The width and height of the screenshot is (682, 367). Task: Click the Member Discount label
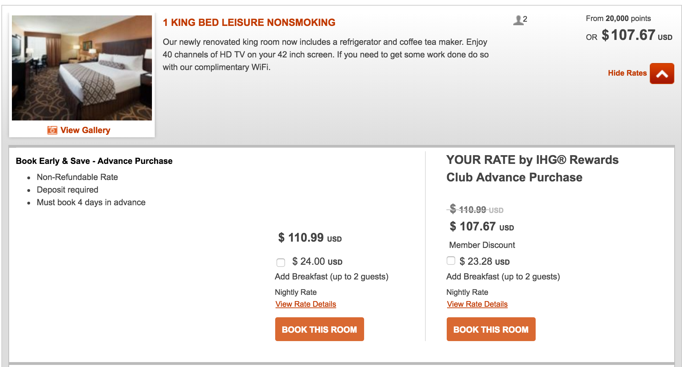[482, 245]
